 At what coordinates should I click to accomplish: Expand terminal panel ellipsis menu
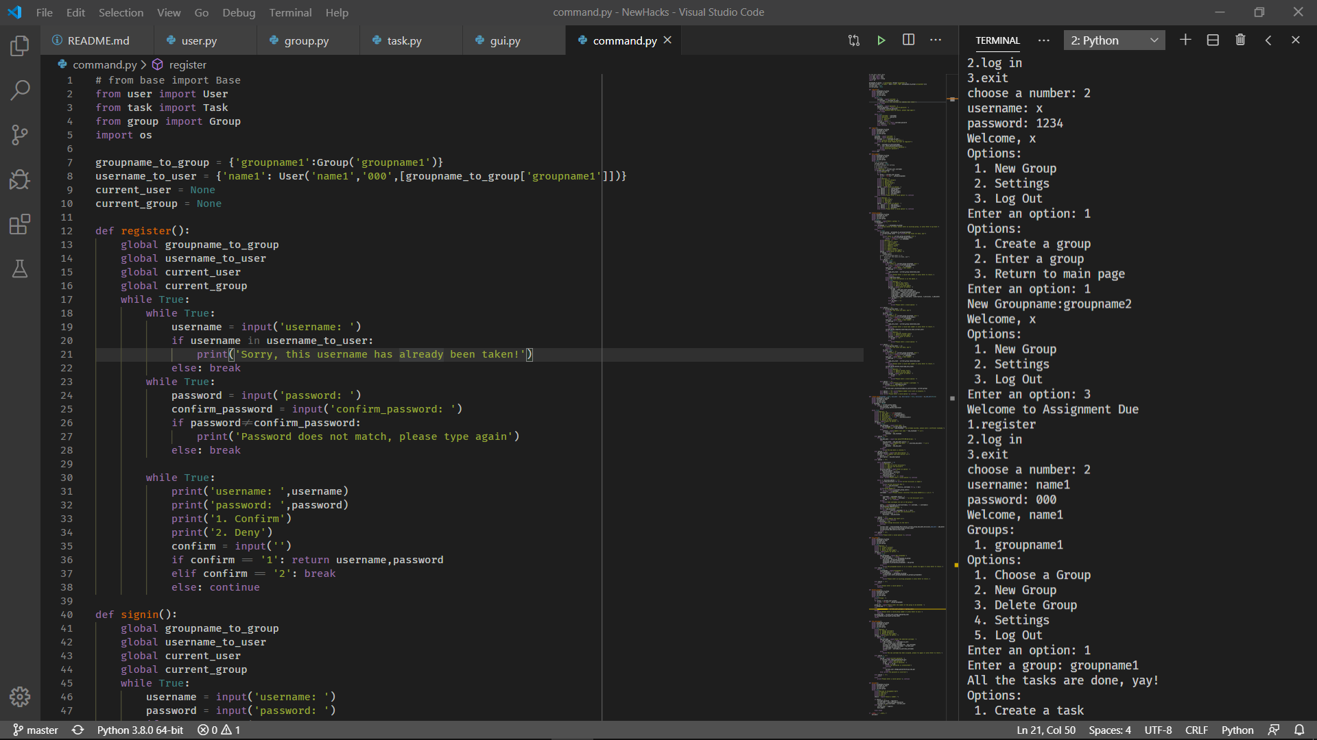[x=1044, y=40]
